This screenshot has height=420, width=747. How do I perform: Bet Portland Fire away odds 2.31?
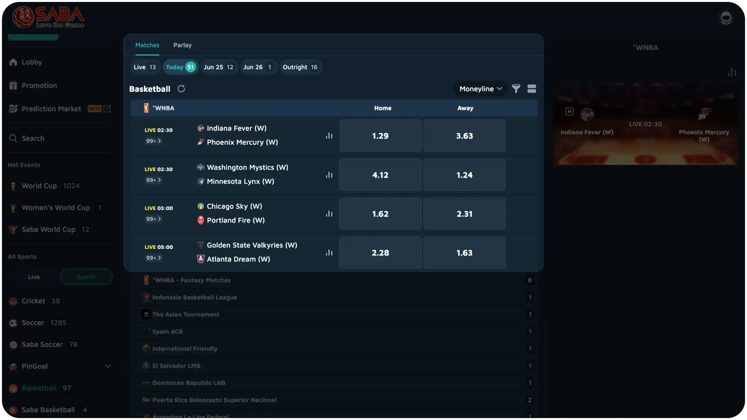[465, 214]
